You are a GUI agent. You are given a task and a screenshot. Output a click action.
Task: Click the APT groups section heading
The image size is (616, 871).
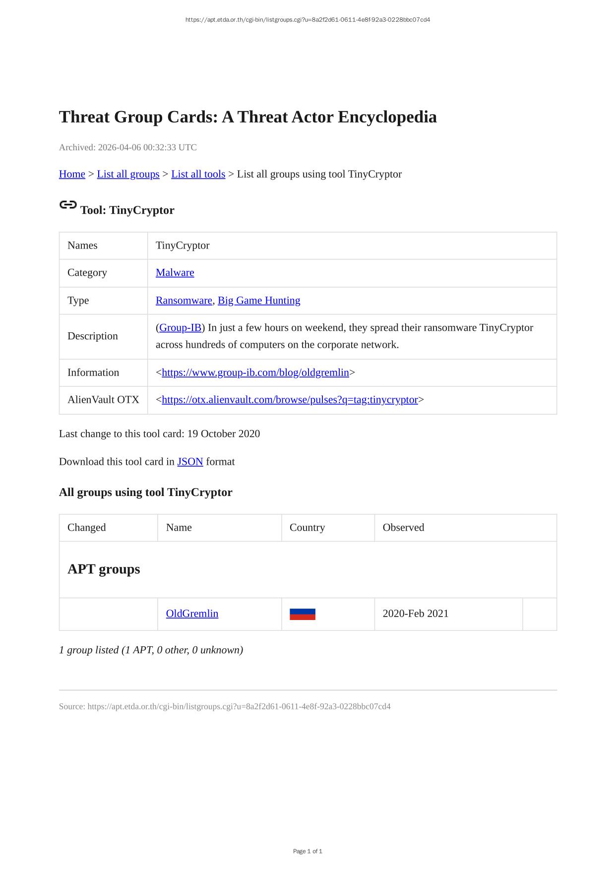[104, 569]
